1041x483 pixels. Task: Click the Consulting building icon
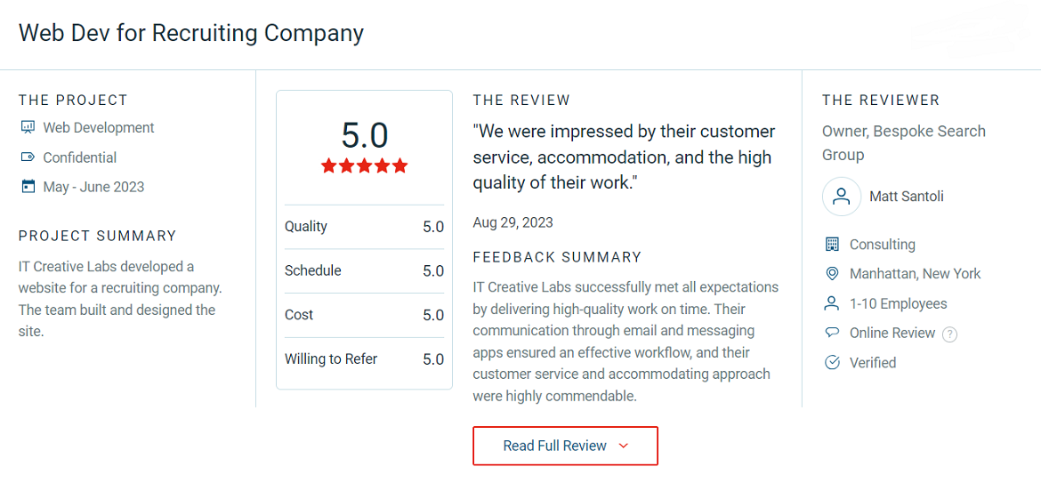pyautogui.click(x=832, y=244)
